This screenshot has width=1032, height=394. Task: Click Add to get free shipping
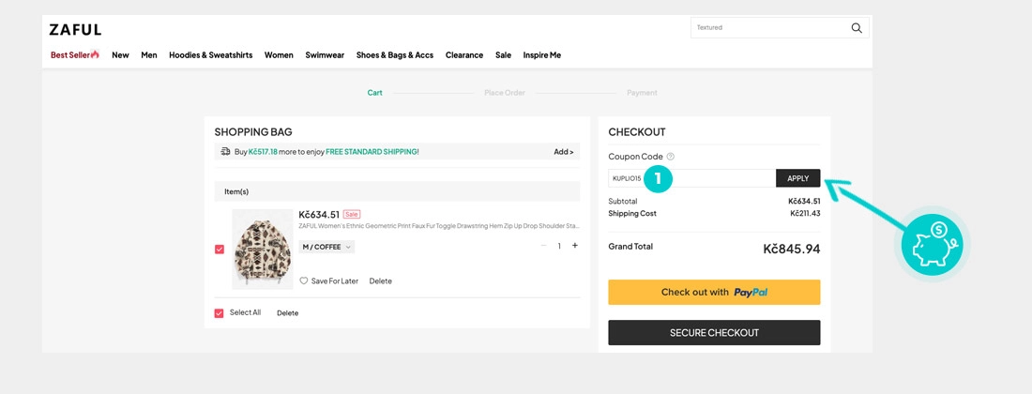click(x=563, y=151)
